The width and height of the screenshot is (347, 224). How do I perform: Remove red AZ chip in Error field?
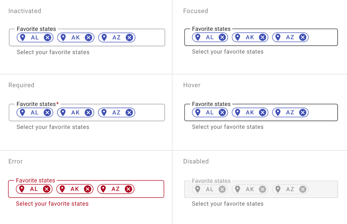coord(128,189)
